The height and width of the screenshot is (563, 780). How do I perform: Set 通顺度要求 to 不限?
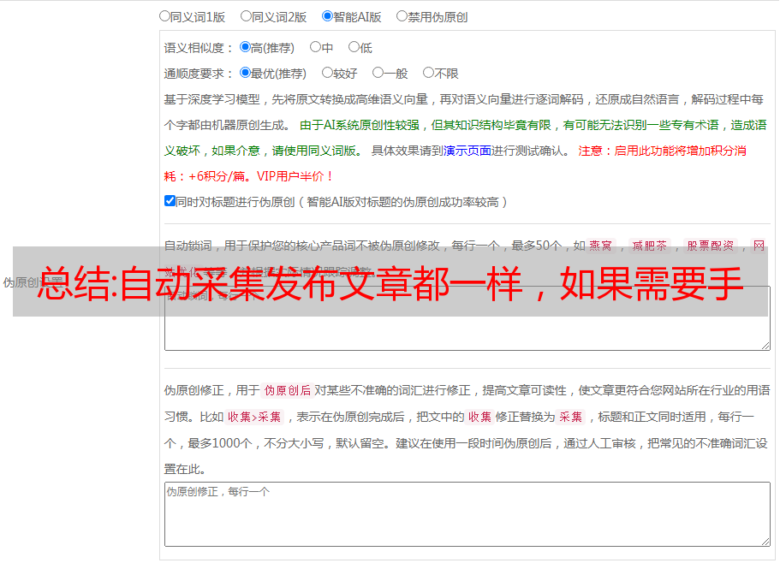point(428,73)
